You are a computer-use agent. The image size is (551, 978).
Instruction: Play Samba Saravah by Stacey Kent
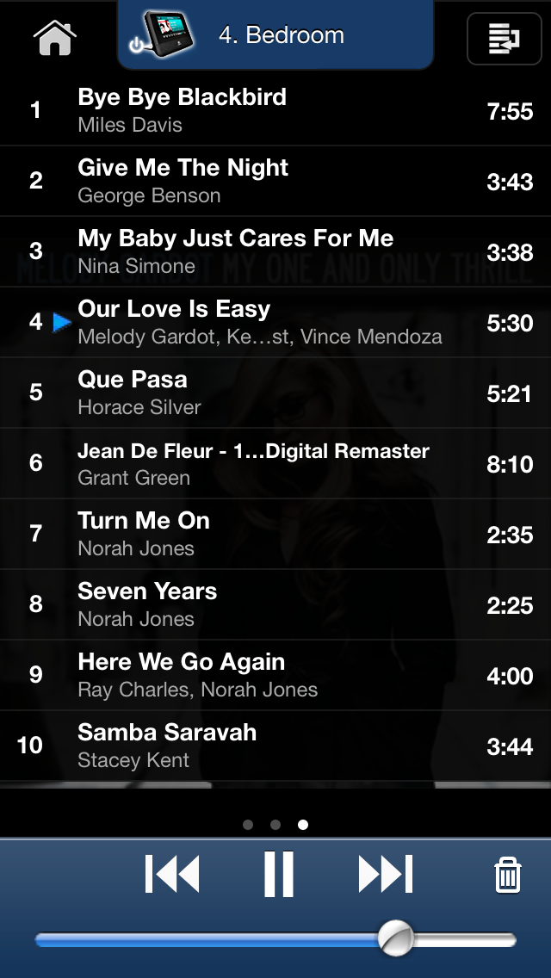pos(275,746)
